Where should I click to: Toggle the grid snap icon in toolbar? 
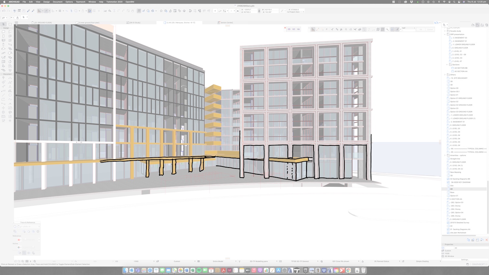[x=60, y=11]
